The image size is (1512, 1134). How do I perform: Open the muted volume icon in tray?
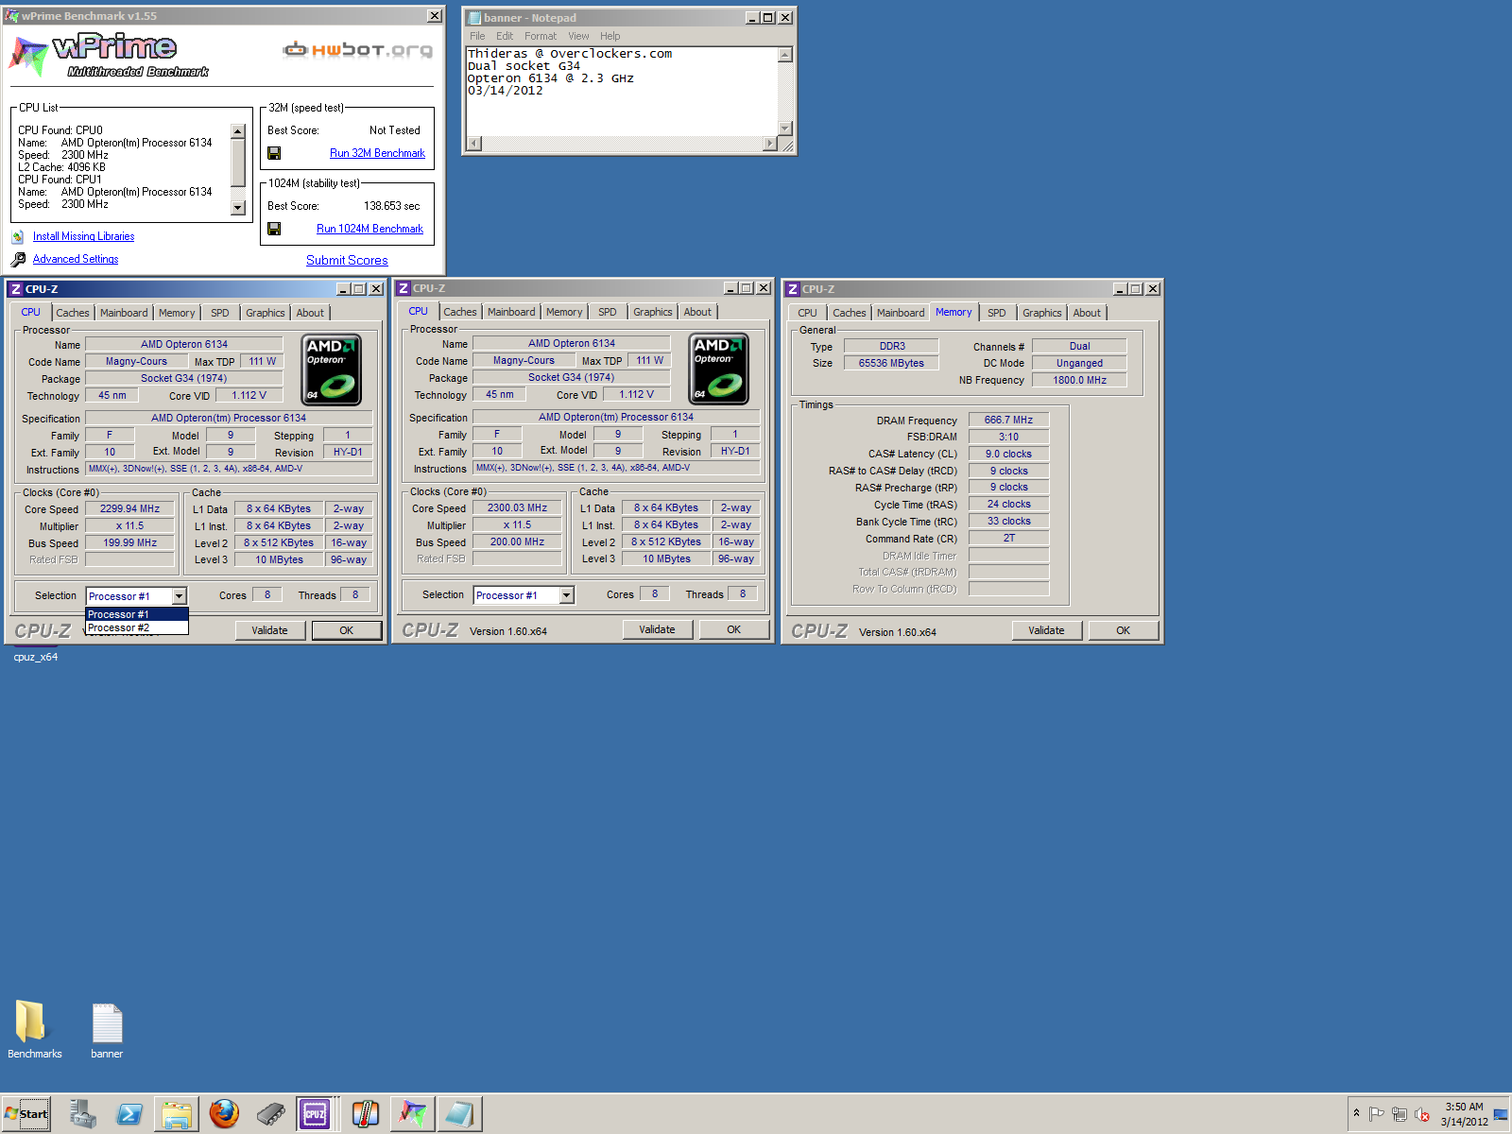[x=1422, y=1114]
